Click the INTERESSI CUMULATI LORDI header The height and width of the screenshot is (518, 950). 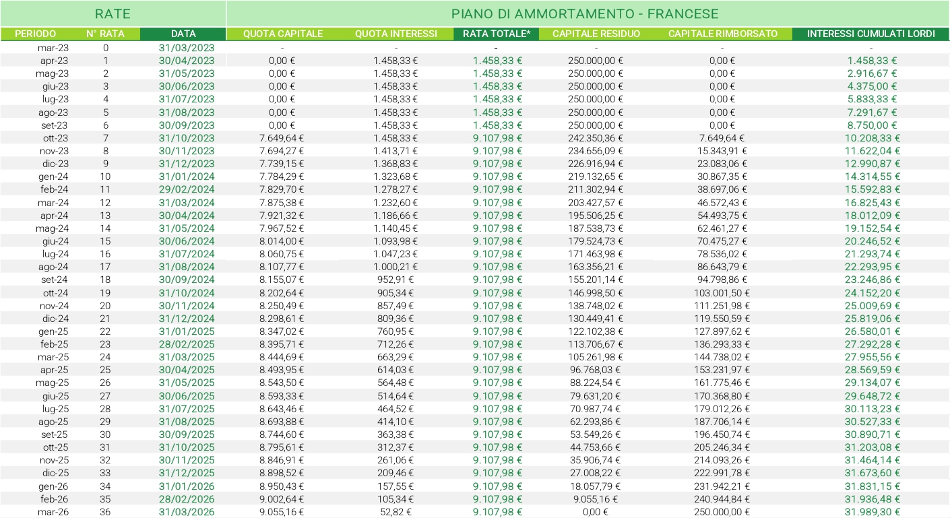[870, 34]
